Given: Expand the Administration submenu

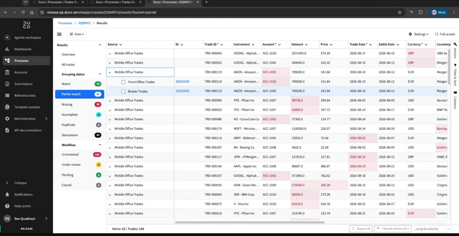Looking at the screenshot, I should [46, 119].
